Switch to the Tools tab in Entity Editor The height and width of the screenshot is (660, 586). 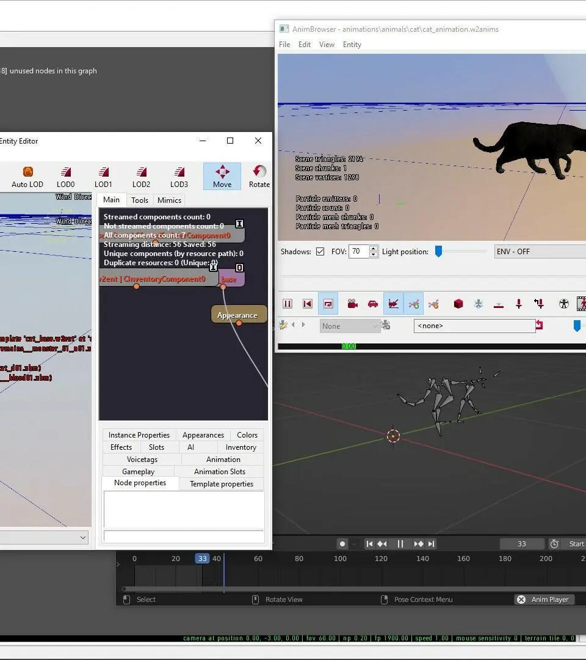(x=140, y=200)
